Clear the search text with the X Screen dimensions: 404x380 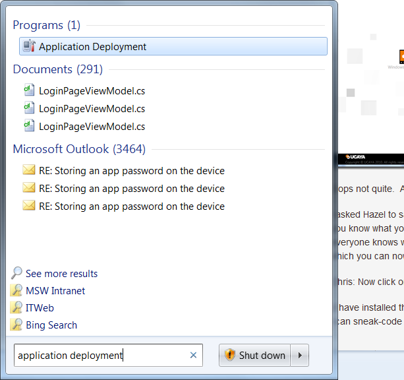(x=193, y=356)
